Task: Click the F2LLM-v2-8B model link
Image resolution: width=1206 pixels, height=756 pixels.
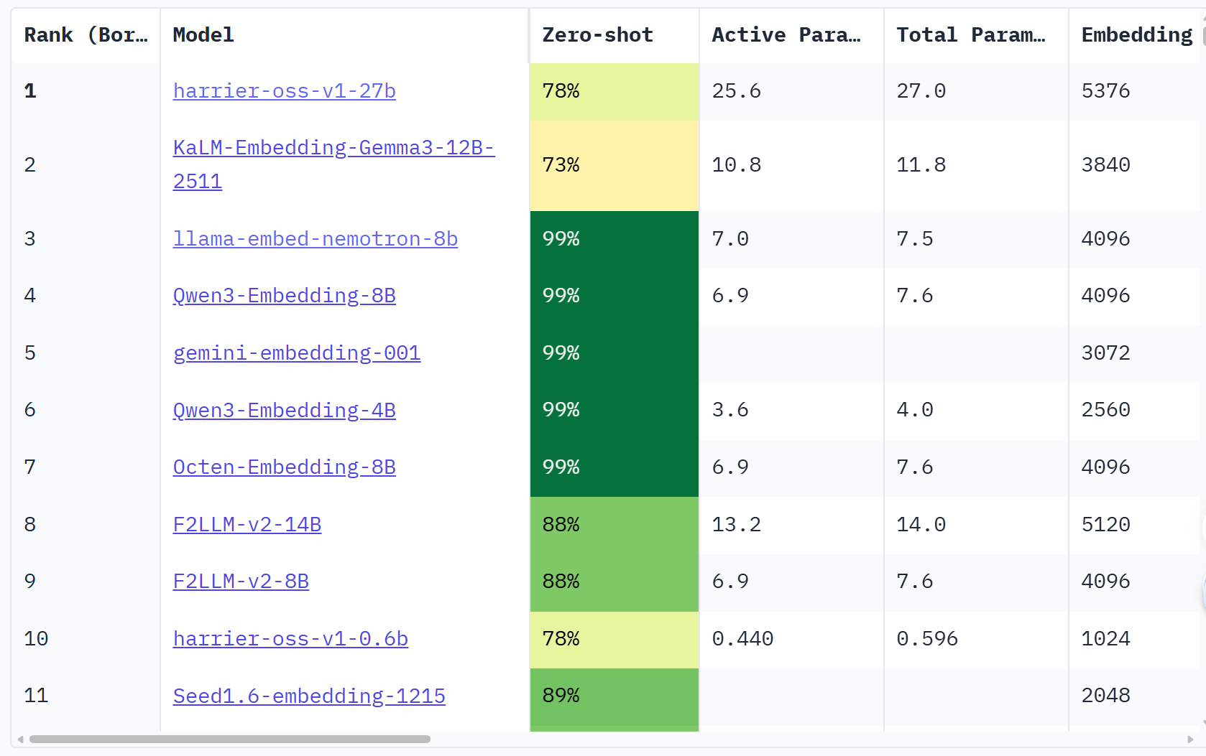Action: pyautogui.click(x=241, y=582)
